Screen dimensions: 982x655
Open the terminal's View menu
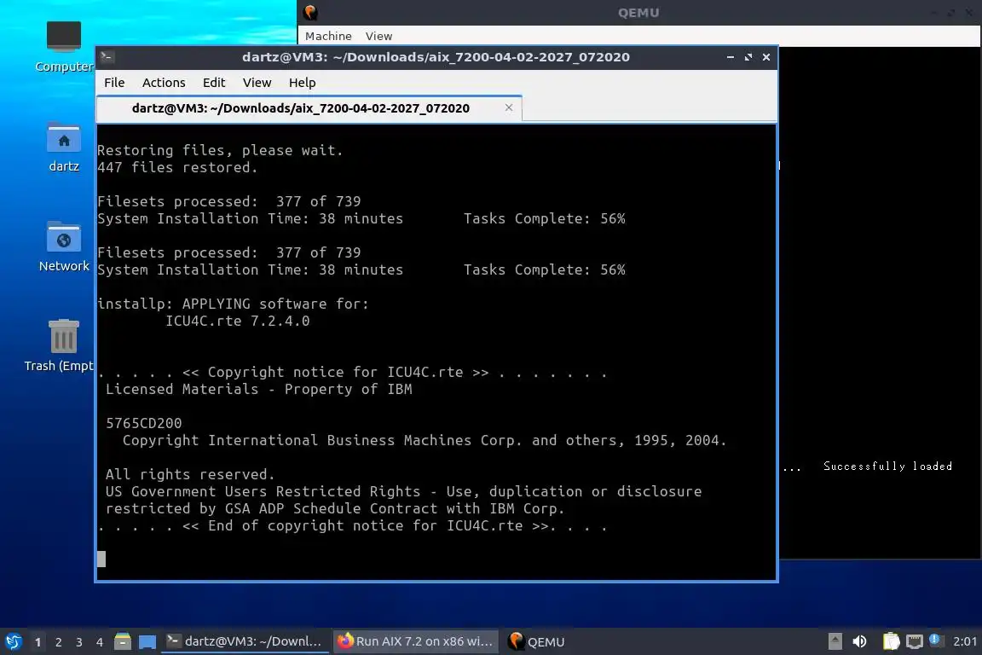click(x=257, y=83)
